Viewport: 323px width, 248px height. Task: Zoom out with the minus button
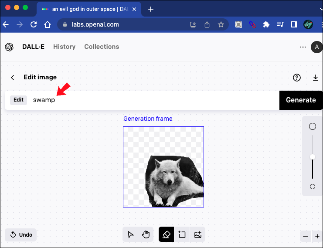pyautogui.click(x=306, y=236)
